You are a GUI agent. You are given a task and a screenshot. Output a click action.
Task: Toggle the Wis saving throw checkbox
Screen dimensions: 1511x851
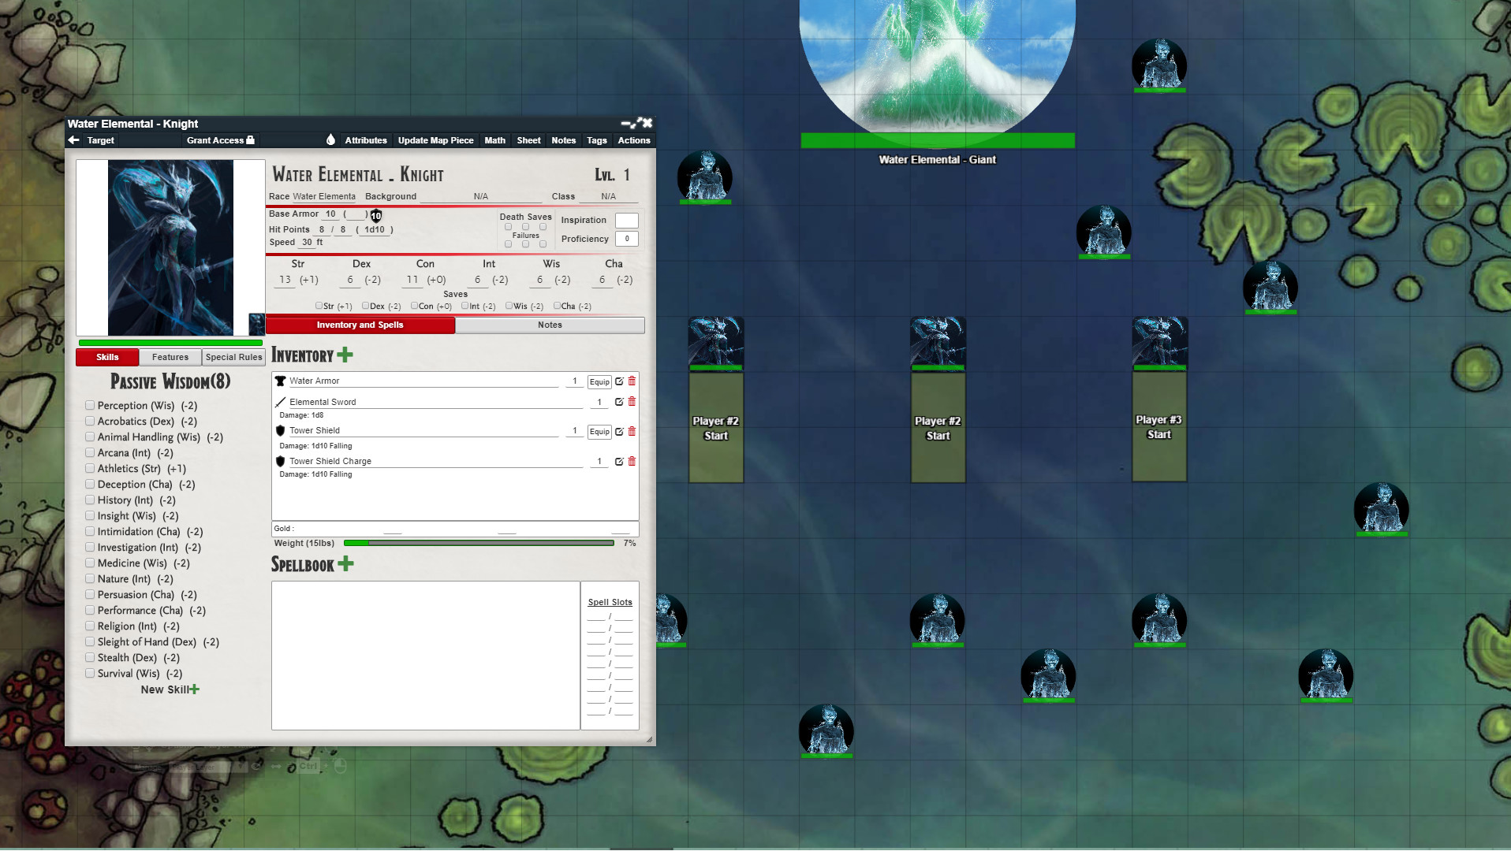coord(509,306)
